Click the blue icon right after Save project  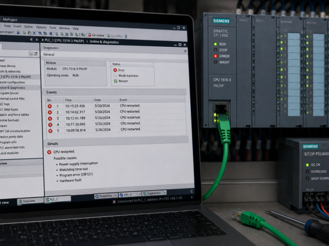18,32
